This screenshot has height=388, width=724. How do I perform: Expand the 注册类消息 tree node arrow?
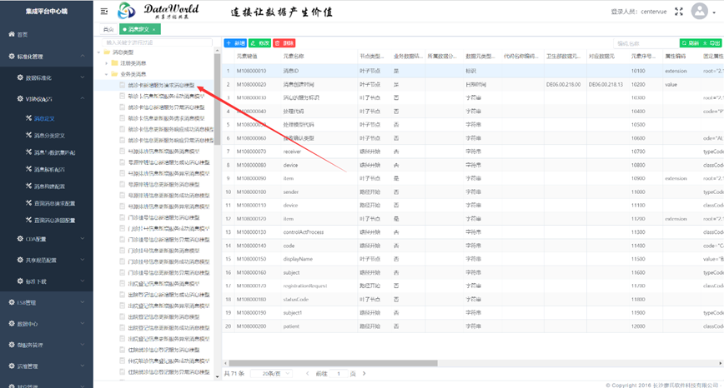point(106,63)
